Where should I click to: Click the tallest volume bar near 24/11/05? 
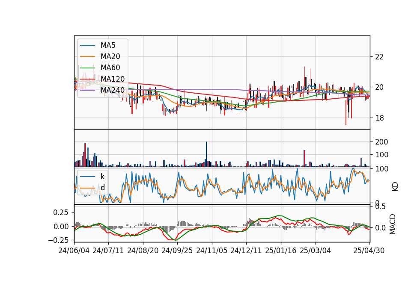click(x=206, y=154)
